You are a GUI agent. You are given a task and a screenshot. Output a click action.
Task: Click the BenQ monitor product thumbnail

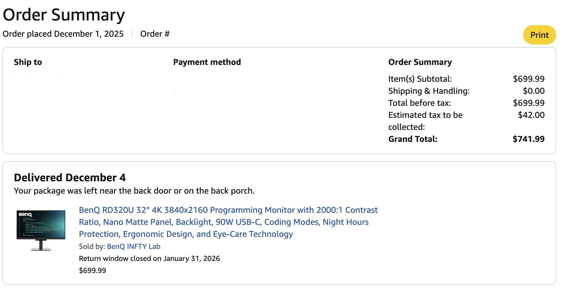(41, 230)
